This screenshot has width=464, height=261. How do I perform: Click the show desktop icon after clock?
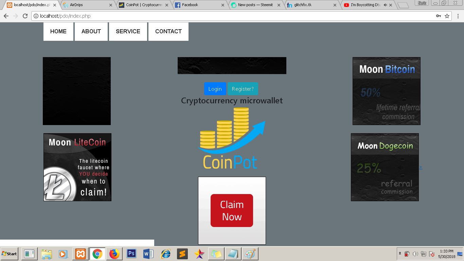460,254
